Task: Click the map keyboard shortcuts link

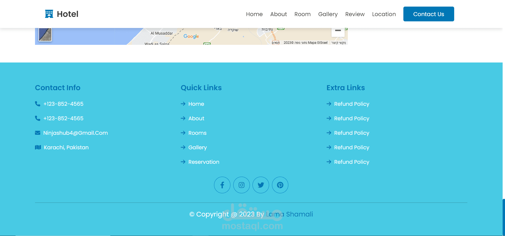Action: click(x=339, y=43)
